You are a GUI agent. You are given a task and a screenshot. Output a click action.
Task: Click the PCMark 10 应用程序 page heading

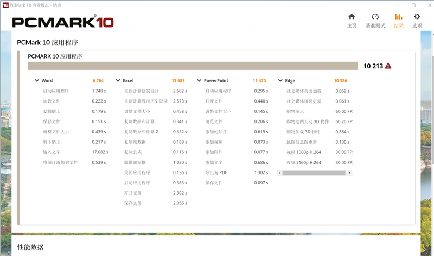(47, 42)
